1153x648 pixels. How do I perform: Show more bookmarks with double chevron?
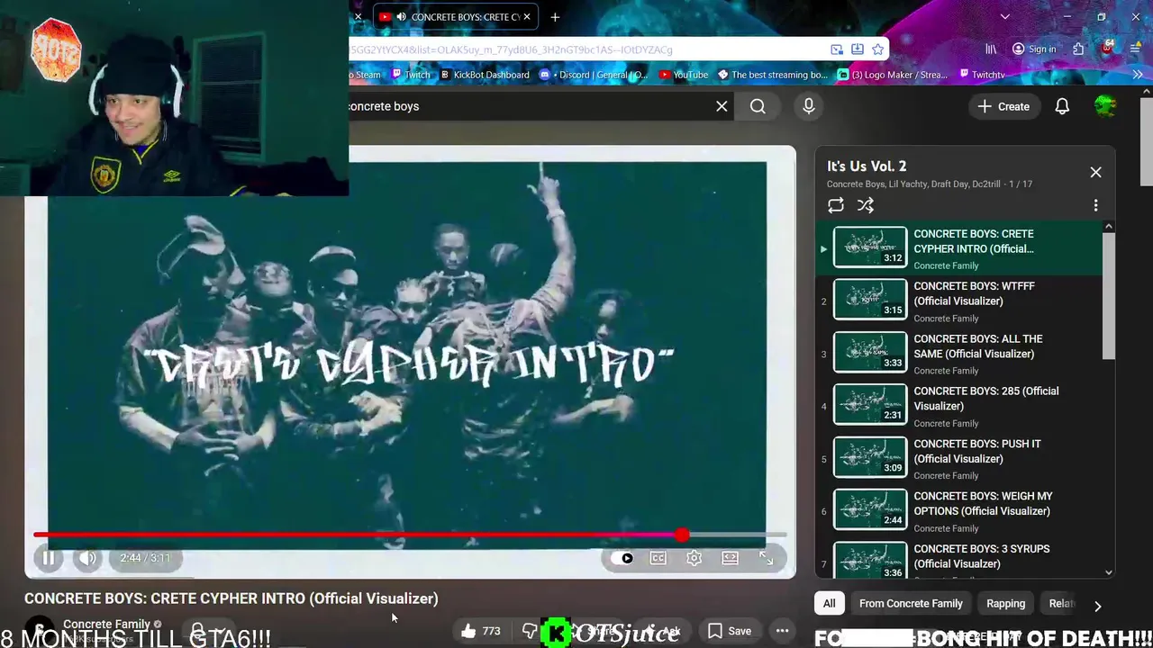pos(1137,75)
